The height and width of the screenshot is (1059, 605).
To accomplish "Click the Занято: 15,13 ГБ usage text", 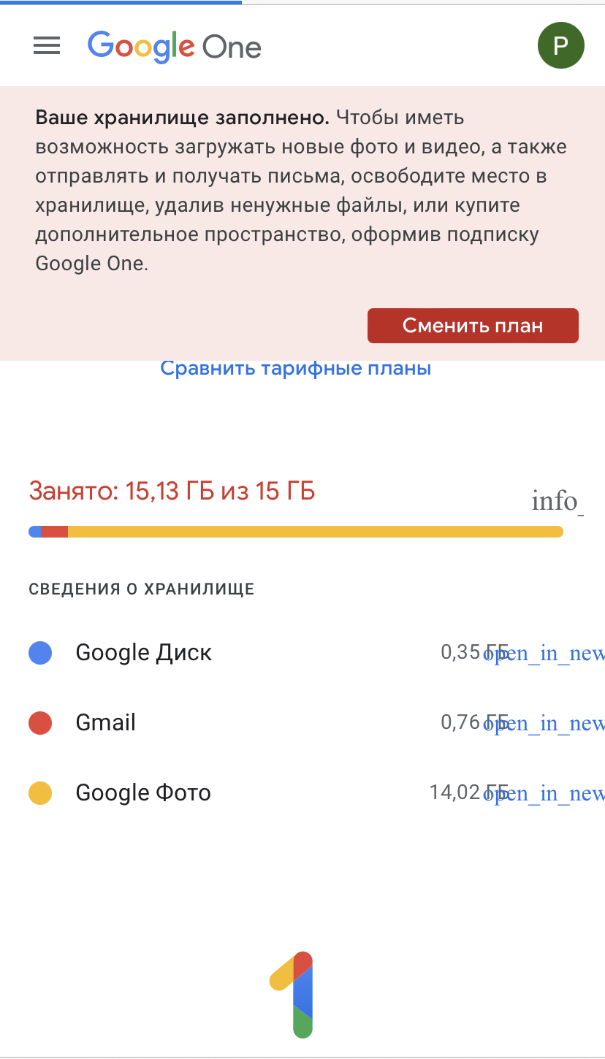I will pos(172,492).
